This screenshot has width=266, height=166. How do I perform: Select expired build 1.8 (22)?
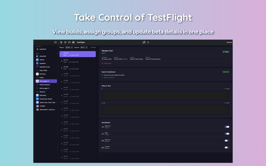(x=78, y=123)
